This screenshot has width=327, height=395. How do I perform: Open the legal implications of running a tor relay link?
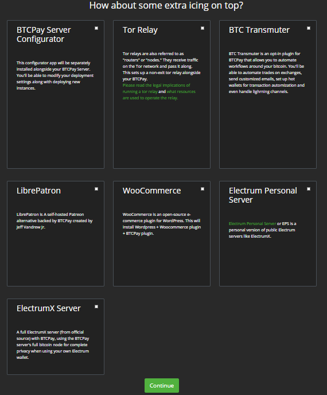tap(156, 88)
